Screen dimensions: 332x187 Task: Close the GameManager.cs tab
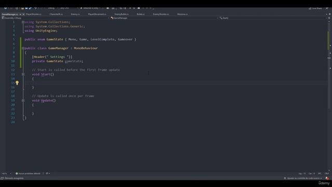pyautogui.click(x=23, y=14)
